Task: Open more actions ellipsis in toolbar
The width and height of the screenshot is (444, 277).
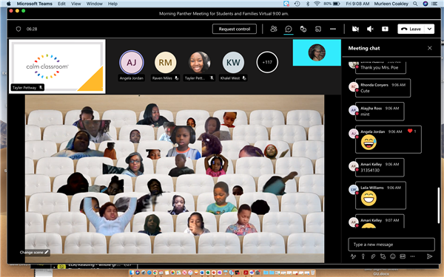Action: [333, 29]
